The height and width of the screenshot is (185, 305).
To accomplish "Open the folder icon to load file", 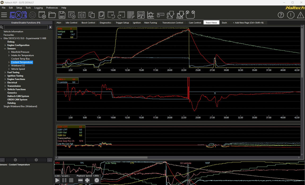I will [x=52, y=15].
